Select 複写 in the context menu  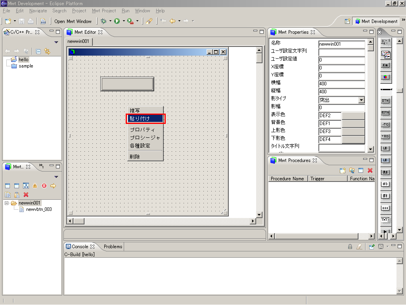145,110
